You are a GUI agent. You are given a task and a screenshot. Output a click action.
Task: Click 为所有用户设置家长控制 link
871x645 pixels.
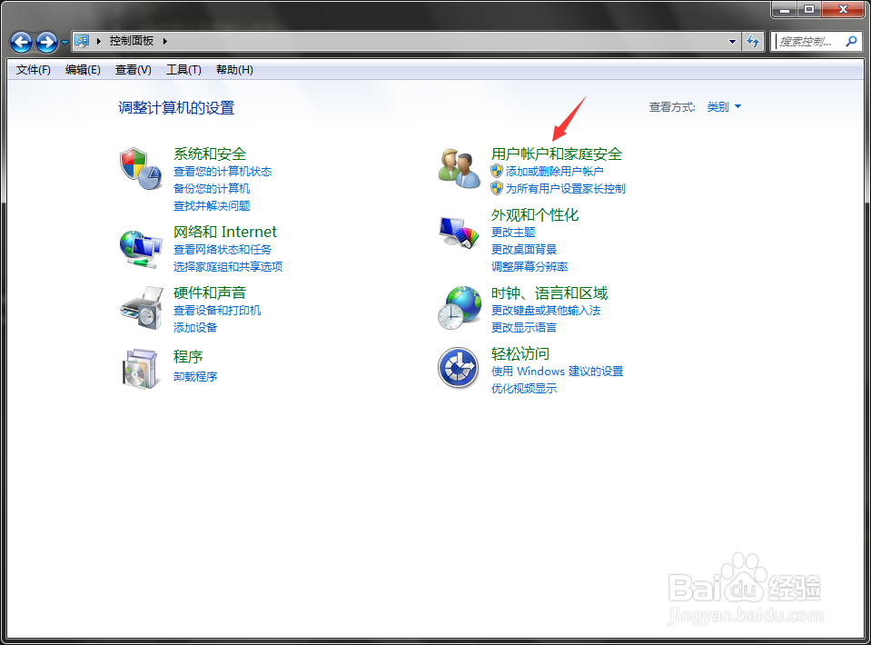pos(566,189)
